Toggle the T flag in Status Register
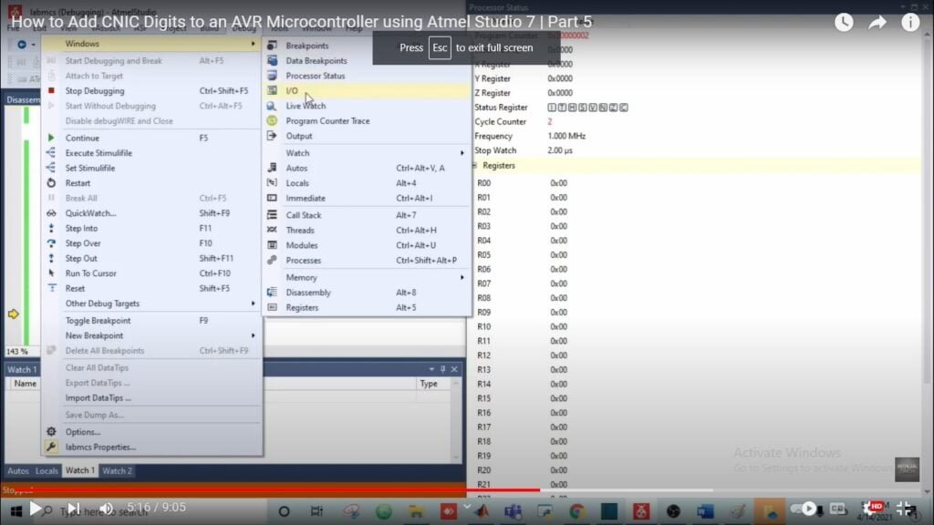This screenshot has width=934, height=525. point(562,108)
